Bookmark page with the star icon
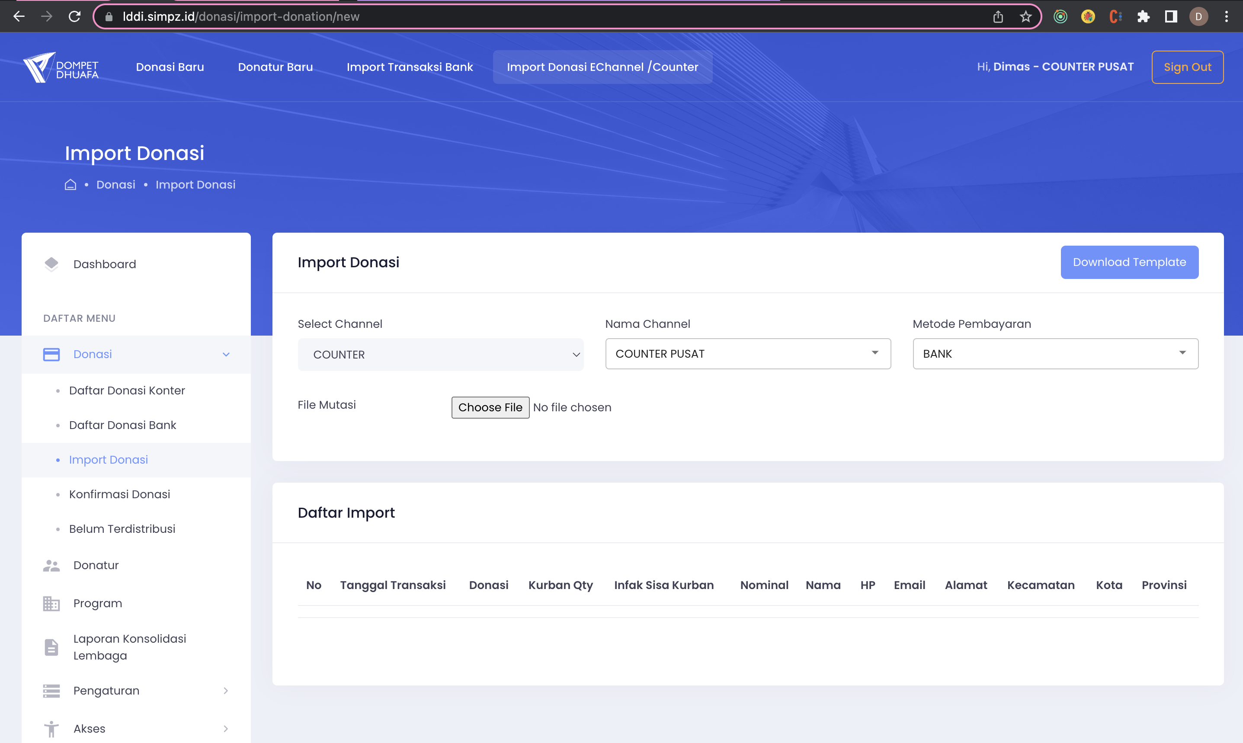The width and height of the screenshot is (1243, 743). [1025, 16]
